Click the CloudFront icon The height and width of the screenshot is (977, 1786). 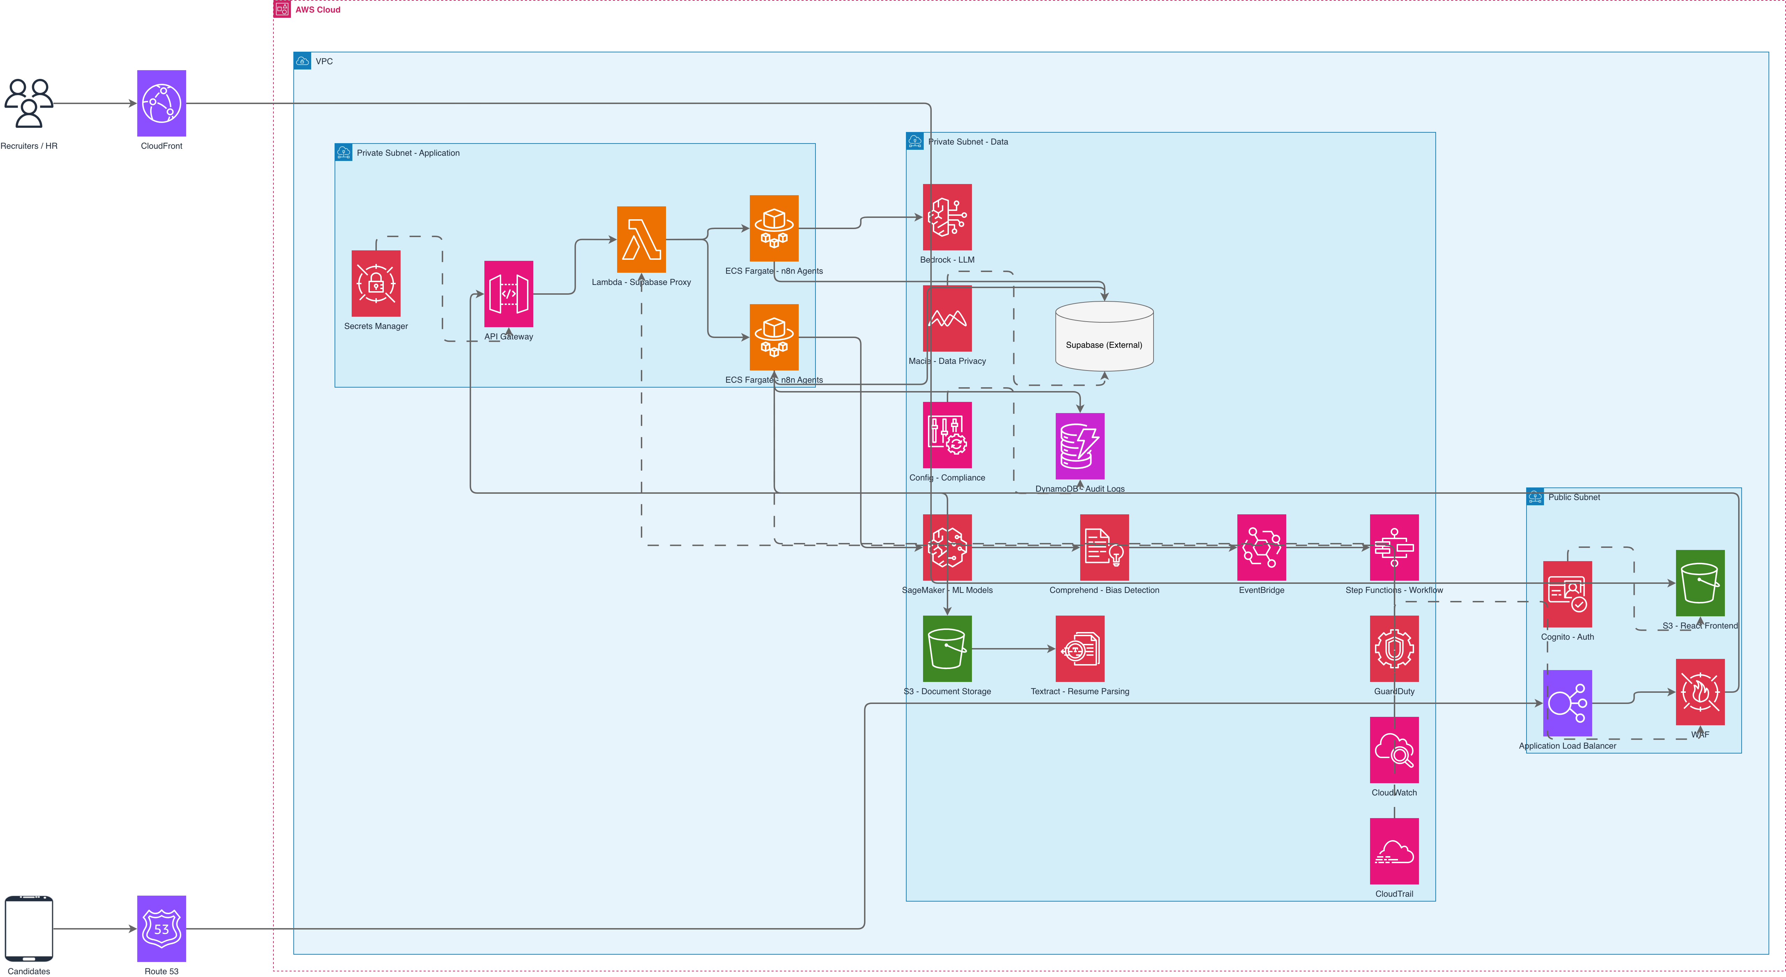pyautogui.click(x=162, y=103)
